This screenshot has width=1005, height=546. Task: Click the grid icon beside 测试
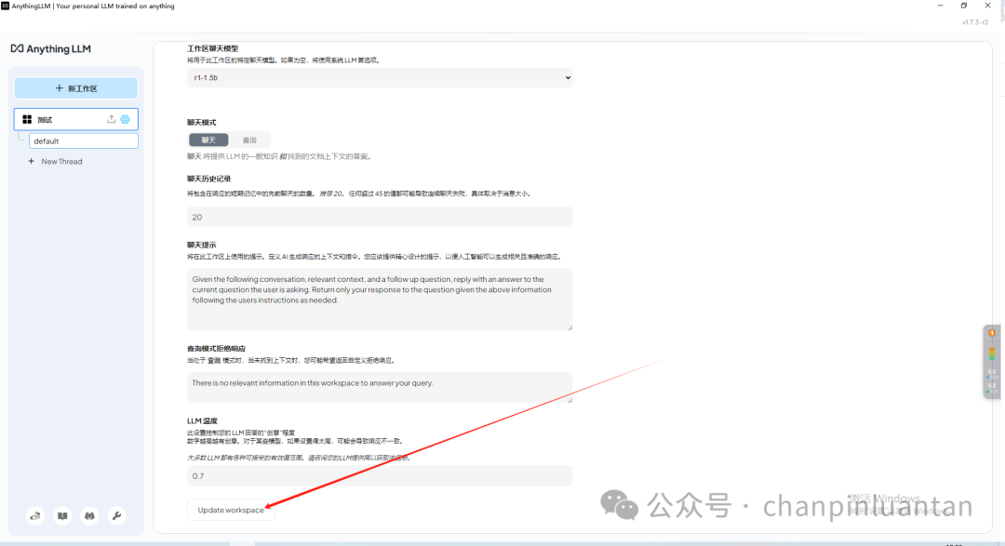point(27,119)
